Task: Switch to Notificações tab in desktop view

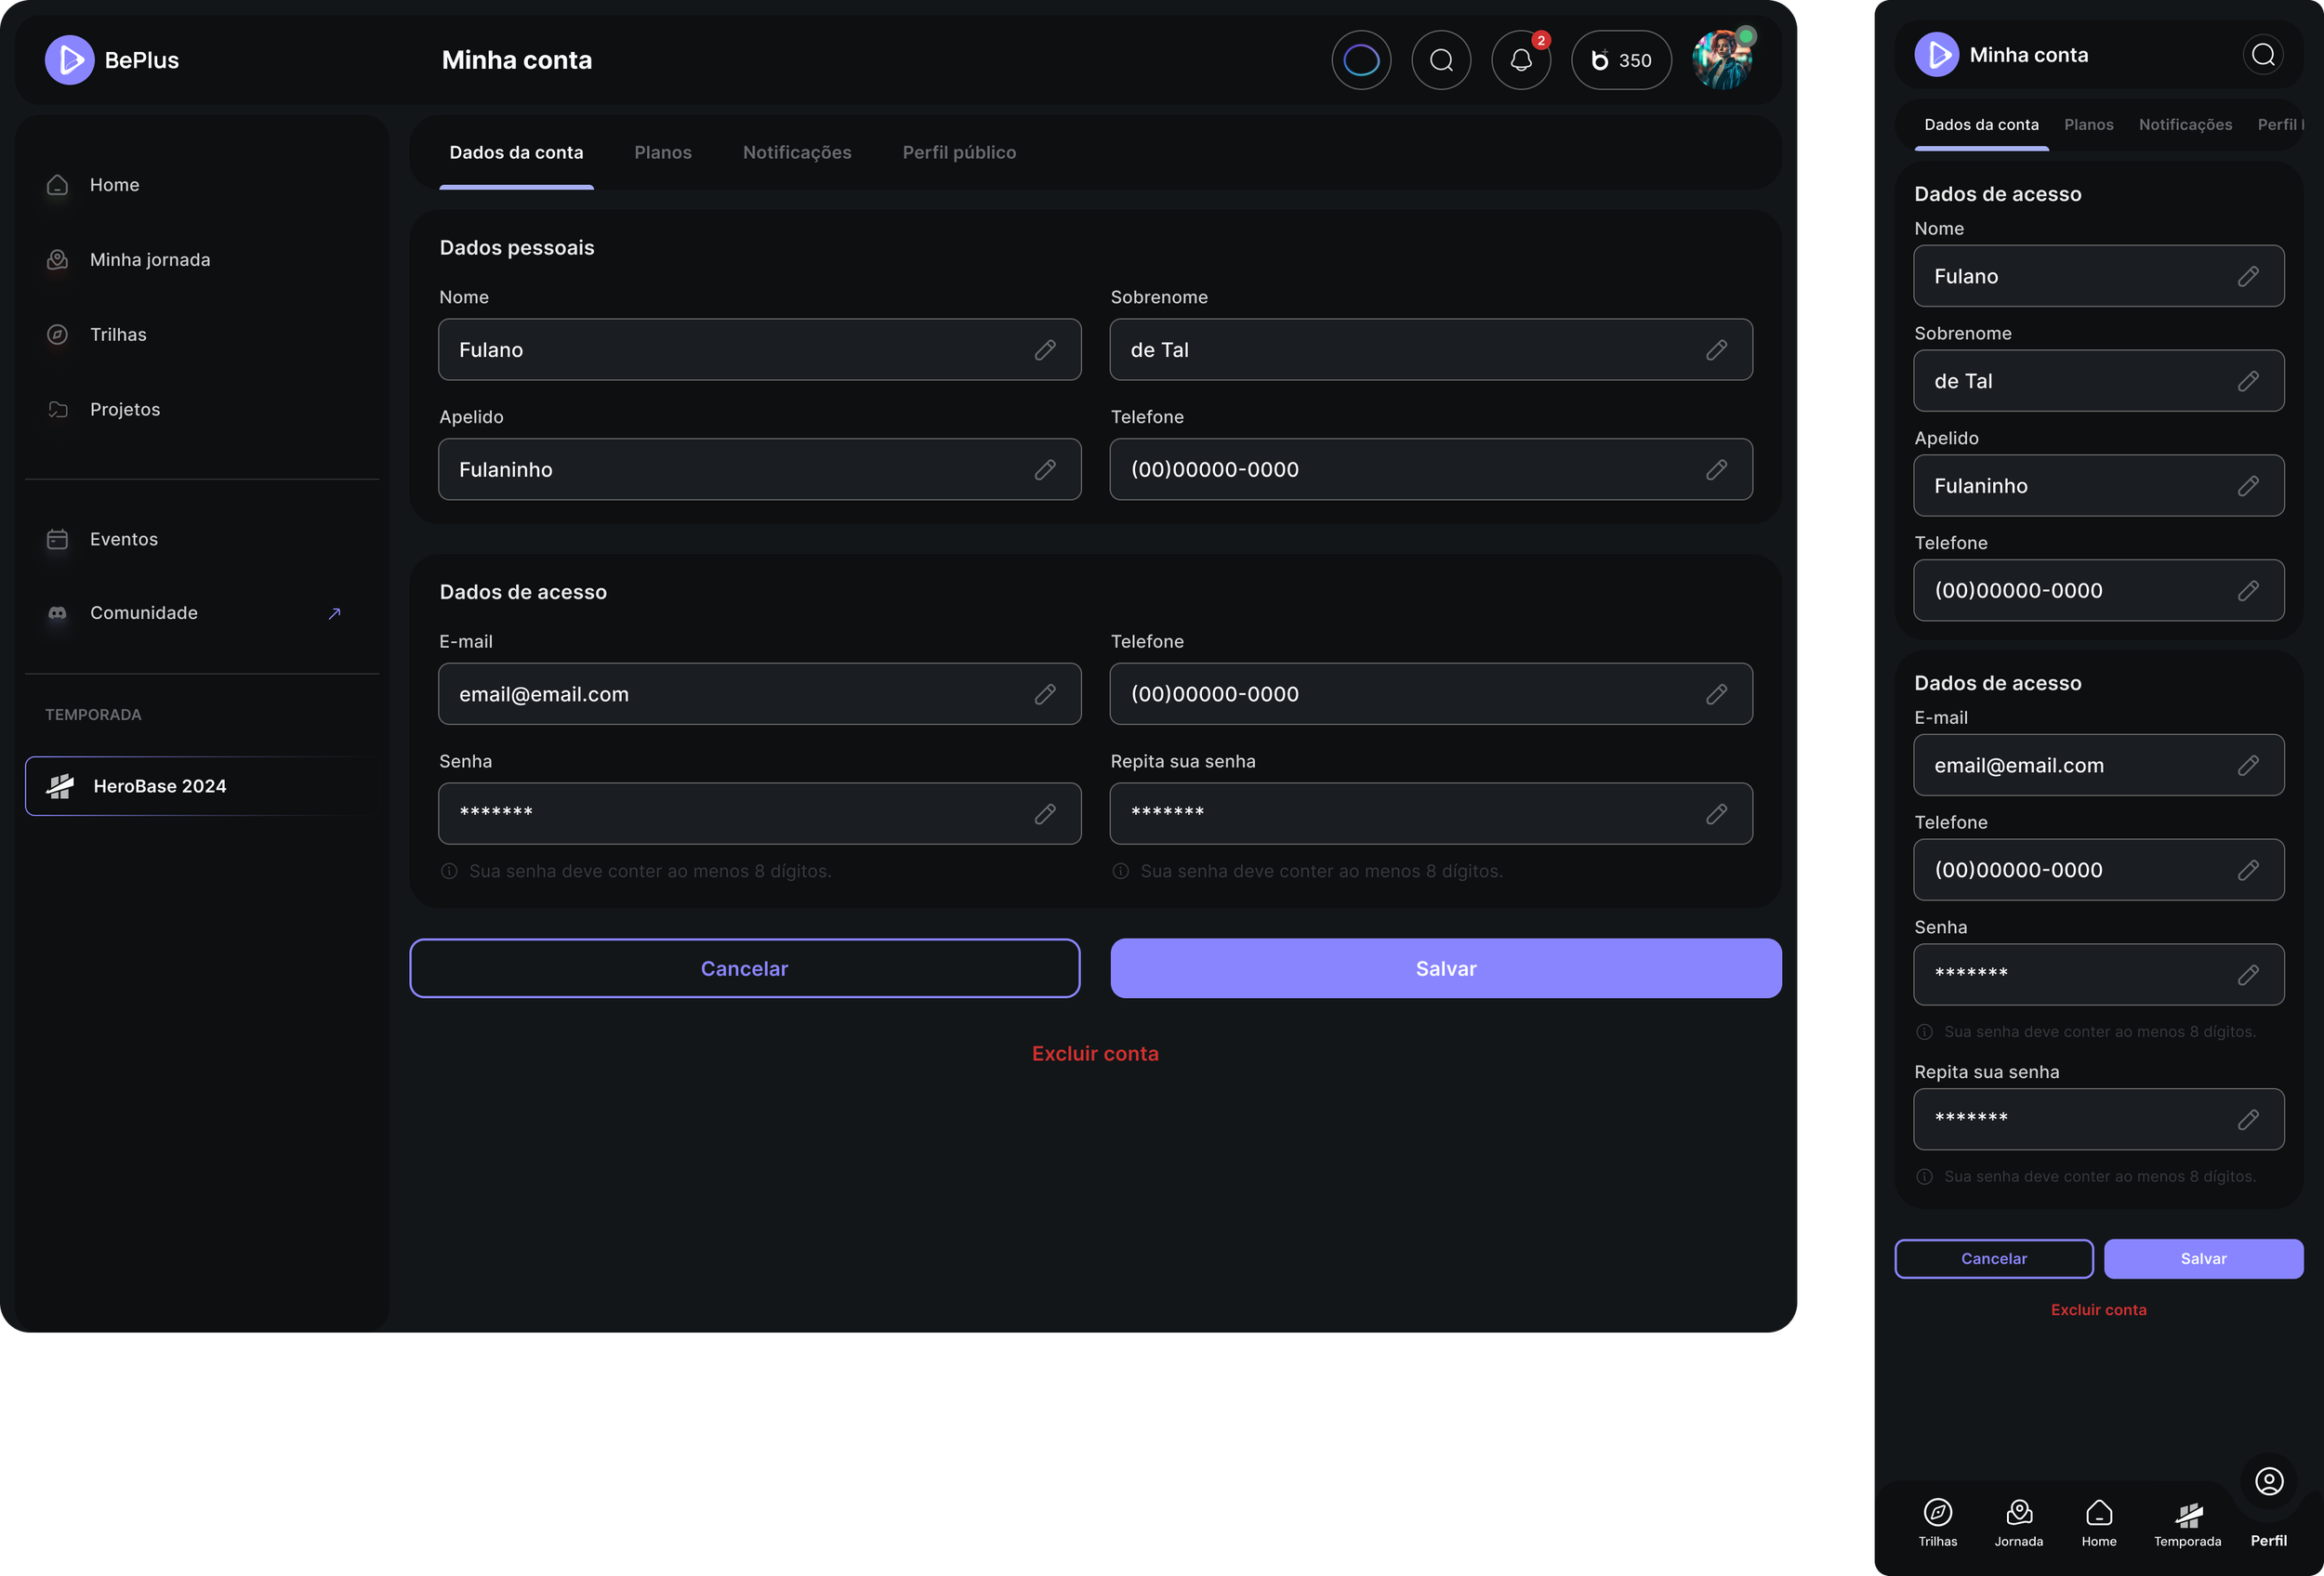Action: click(x=797, y=151)
